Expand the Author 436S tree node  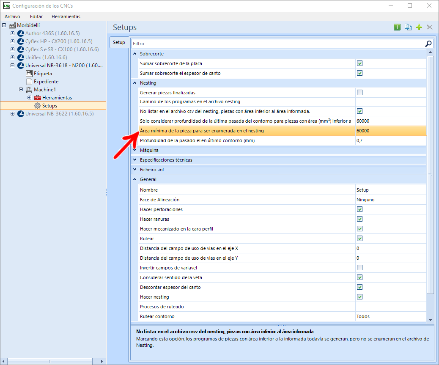[x=12, y=33]
